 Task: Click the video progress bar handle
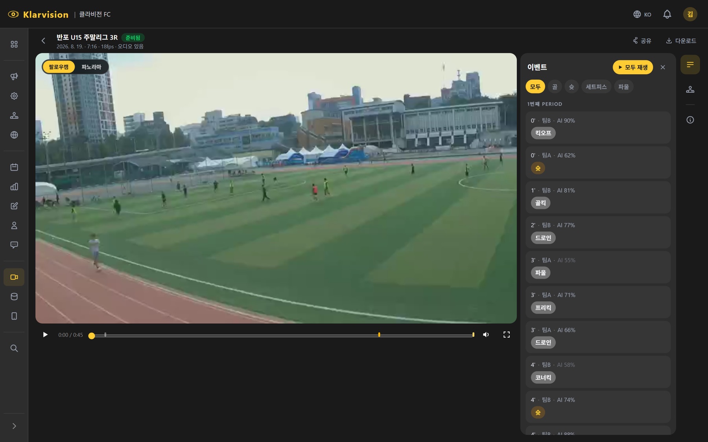point(92,336)
